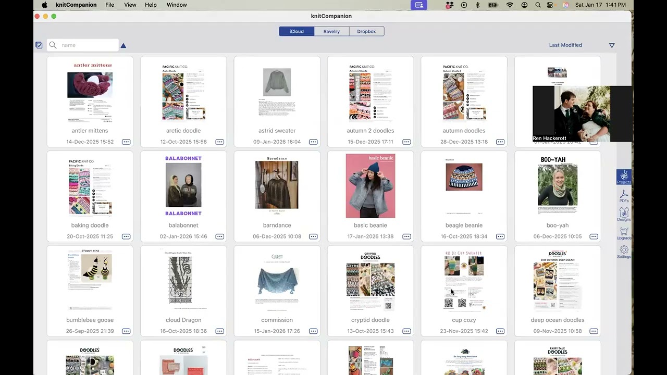Open options menu for basic beanie
This screenshot has width=667, height=375.
click(x=406, y=236)
